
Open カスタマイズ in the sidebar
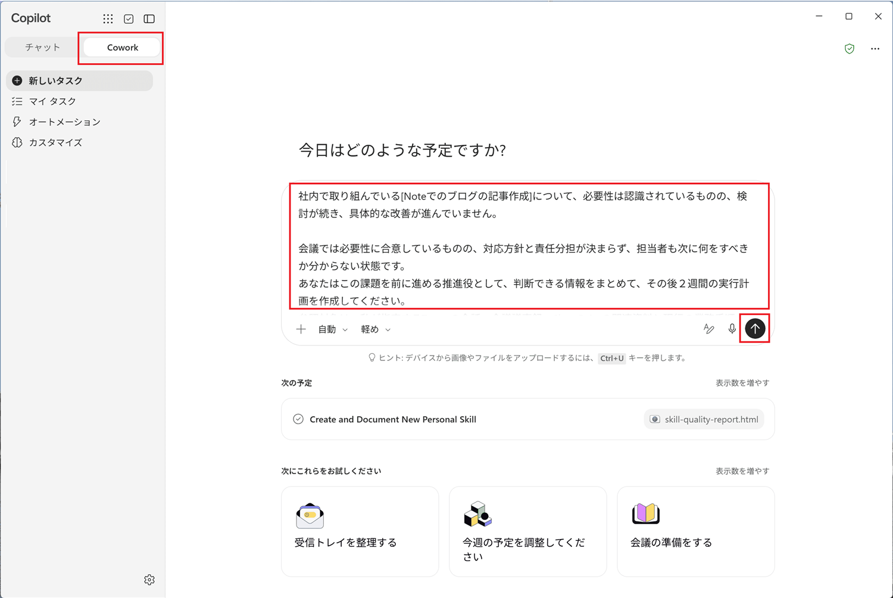79,142
